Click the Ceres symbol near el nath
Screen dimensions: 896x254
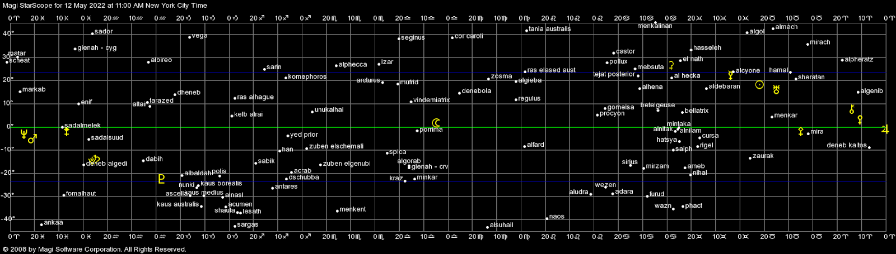click(671, 65)
